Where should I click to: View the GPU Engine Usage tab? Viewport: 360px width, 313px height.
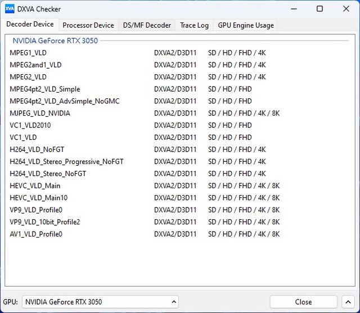pyautogui.click(x=246, y=25)
